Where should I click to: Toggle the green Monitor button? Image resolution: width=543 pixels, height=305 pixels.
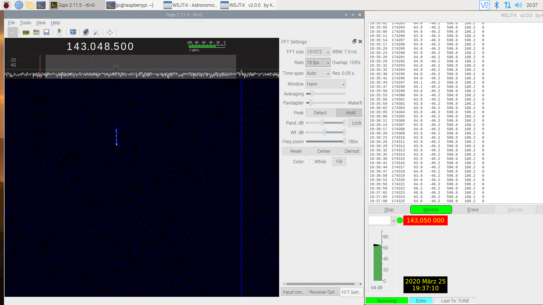click(431, 210)
